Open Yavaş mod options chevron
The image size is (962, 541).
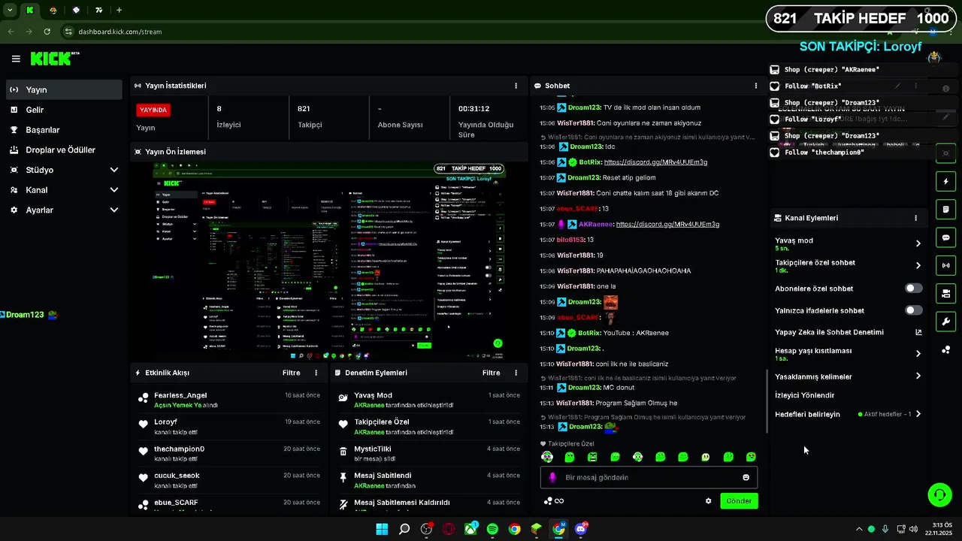coord(918,243)
